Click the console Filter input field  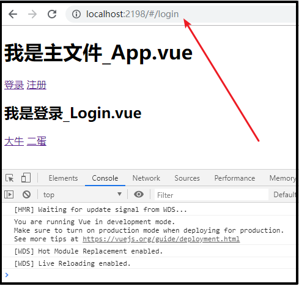(212, 195)
